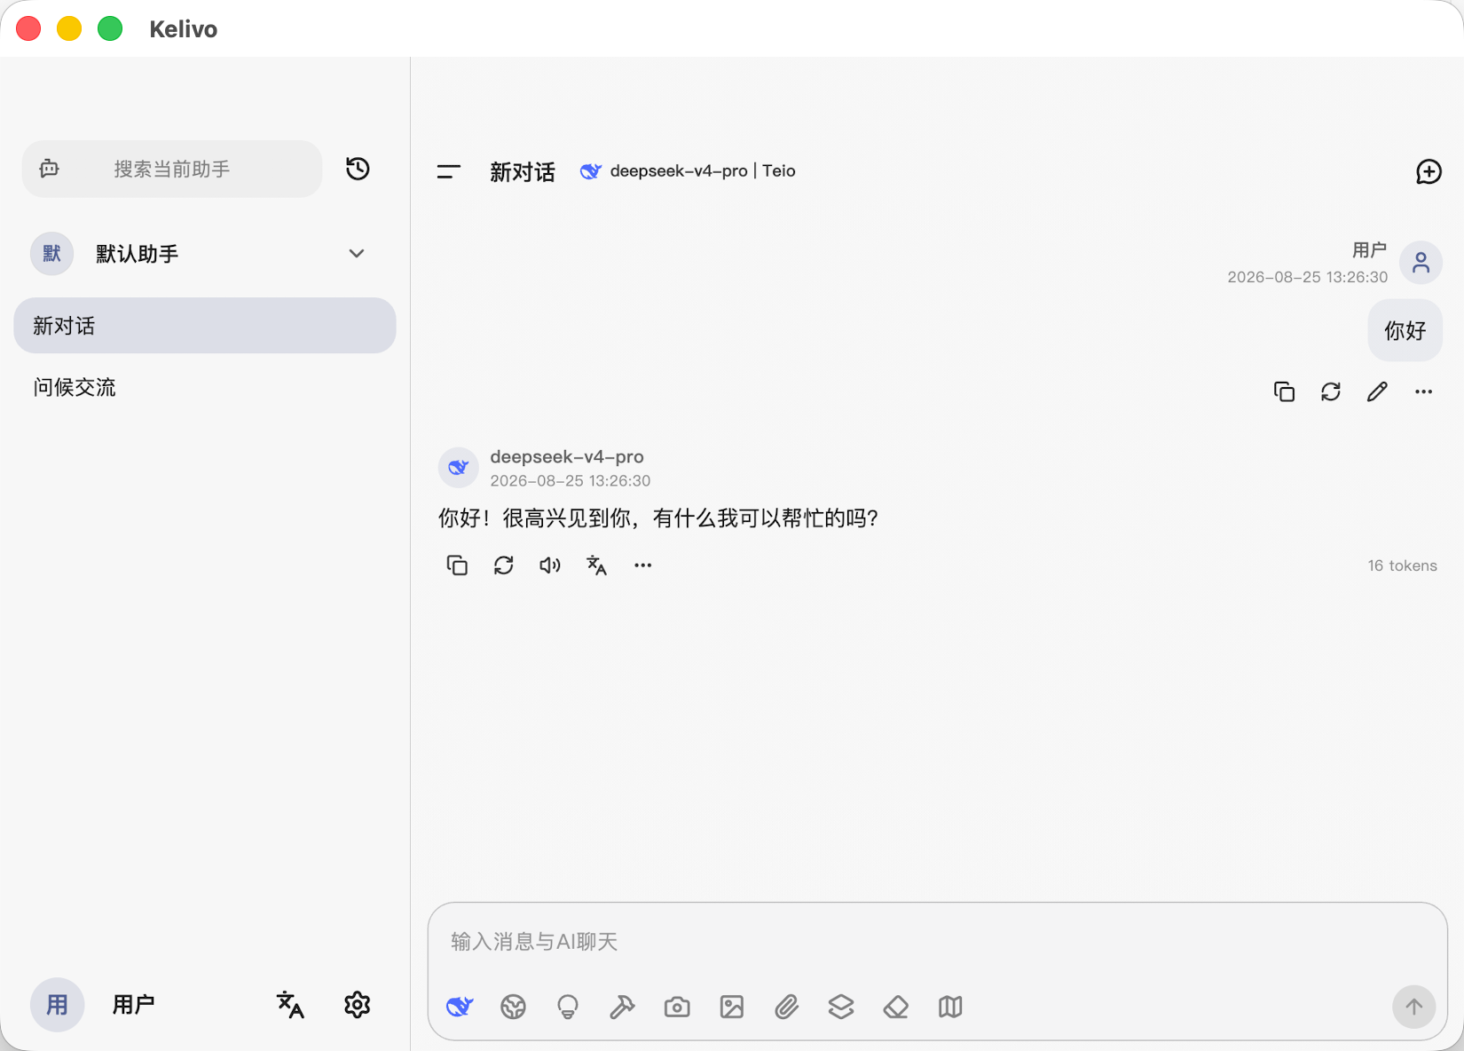The image size is (1464, 1051).
Task: Click the 输入消息与AI聊天 message input
Action: (x=937, y=942)
